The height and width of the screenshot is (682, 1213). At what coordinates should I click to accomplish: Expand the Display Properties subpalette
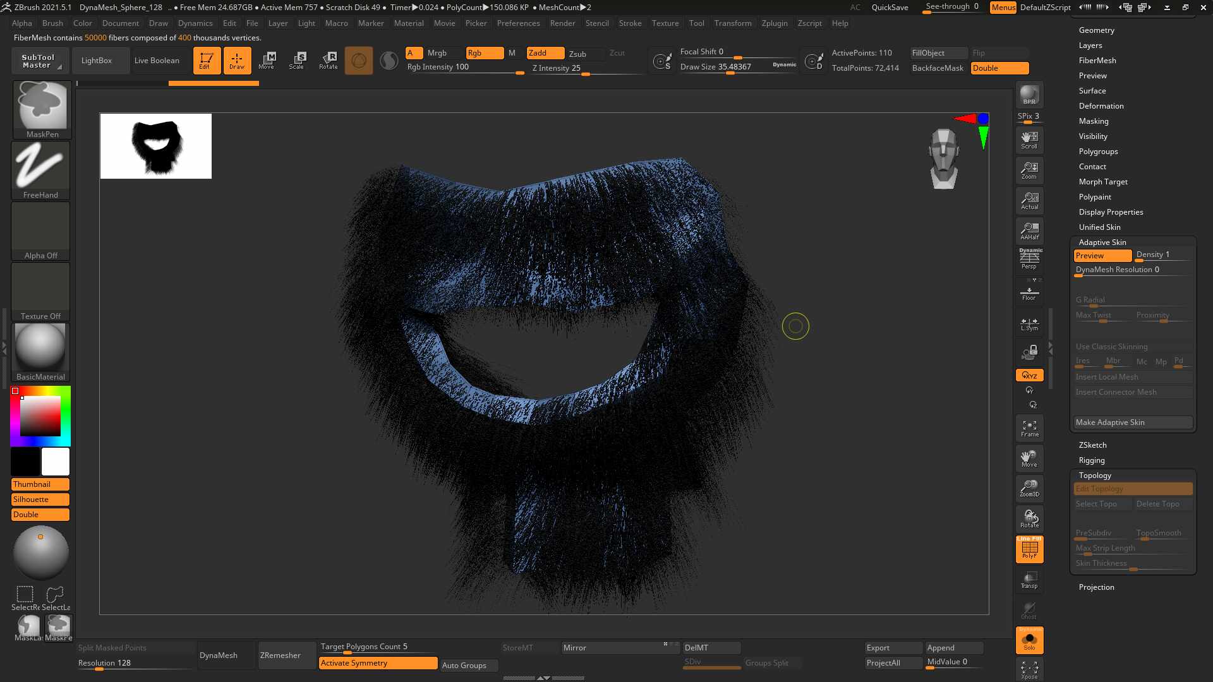click(1111, 212)
